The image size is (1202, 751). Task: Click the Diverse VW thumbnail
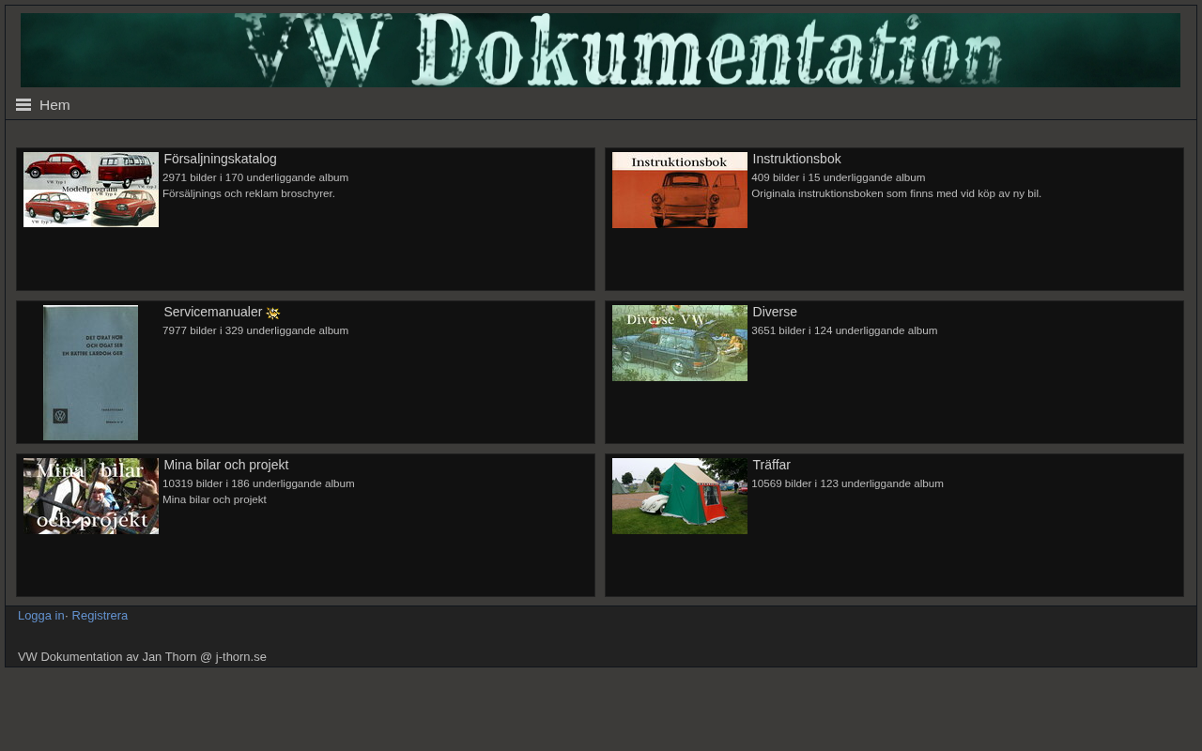680,343
